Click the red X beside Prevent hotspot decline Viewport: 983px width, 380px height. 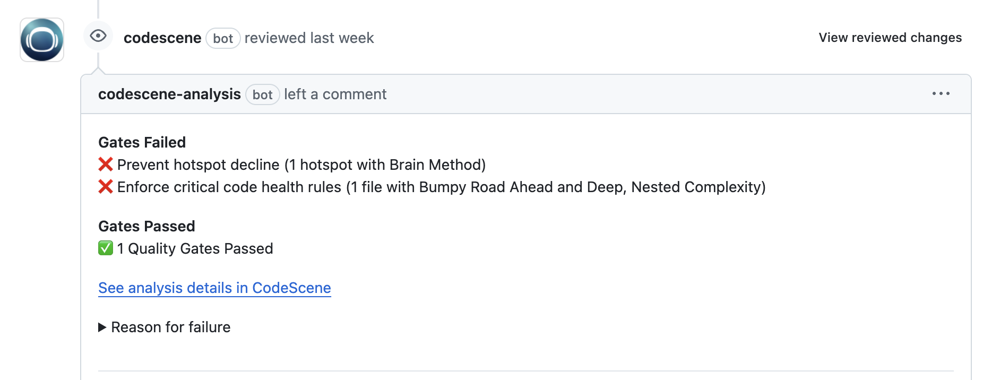pos(105,165)
